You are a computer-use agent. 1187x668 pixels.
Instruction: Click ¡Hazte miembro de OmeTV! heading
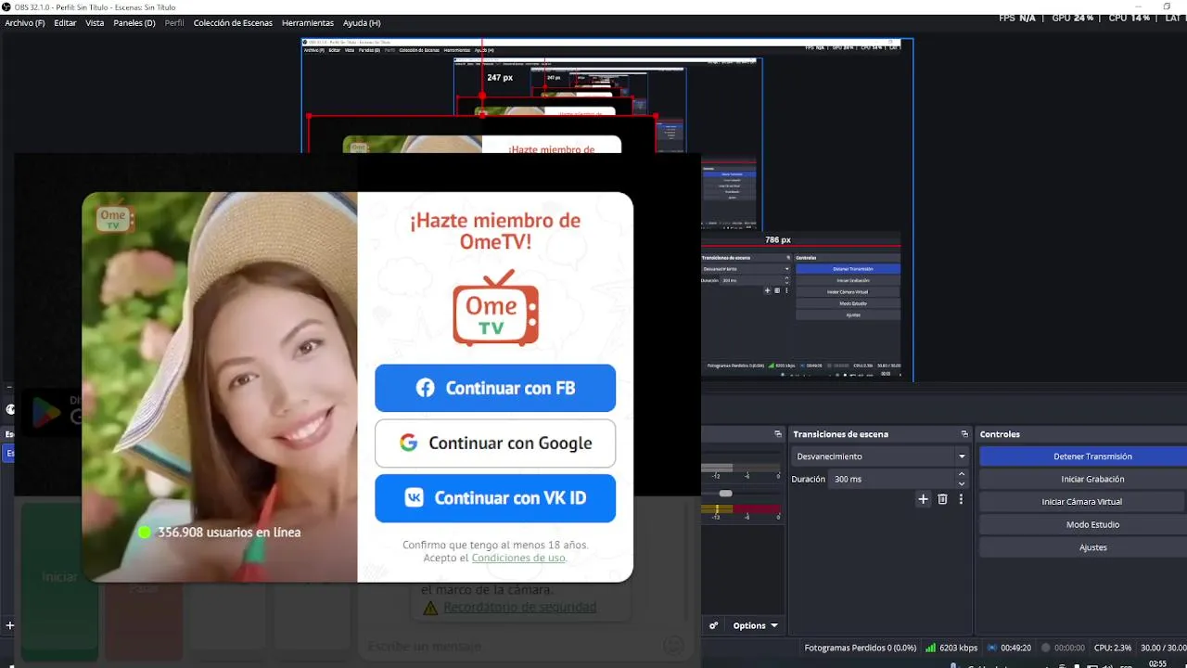pyautogui.click(x=495, y=231)
